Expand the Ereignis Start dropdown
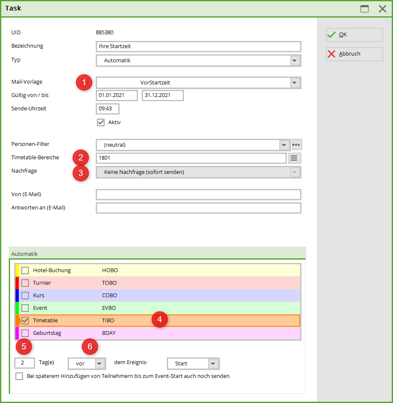The height and width of the screenshot is (403, 393). click(x=213, y=364)
